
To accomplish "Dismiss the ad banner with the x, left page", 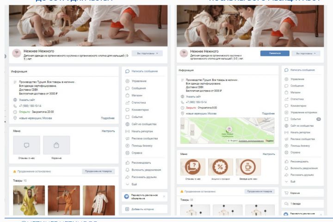I will [x=164, y=197].
